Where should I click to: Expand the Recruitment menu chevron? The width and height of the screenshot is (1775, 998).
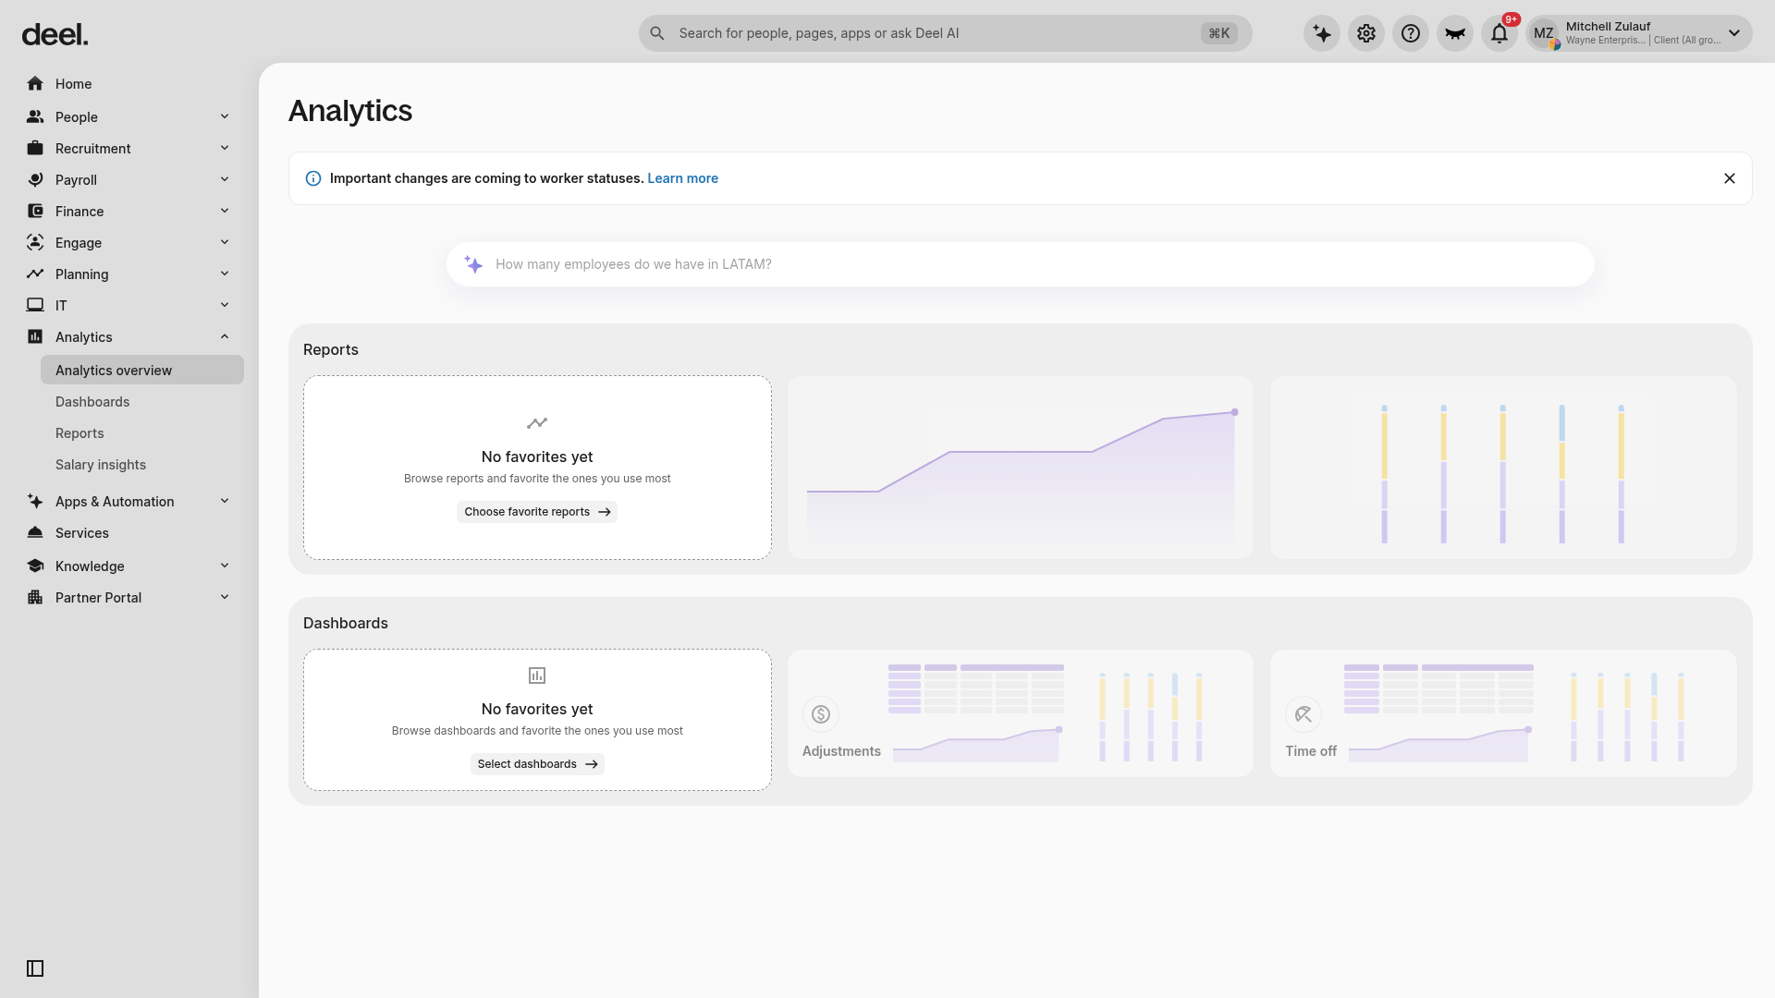(x=225, y=148)
